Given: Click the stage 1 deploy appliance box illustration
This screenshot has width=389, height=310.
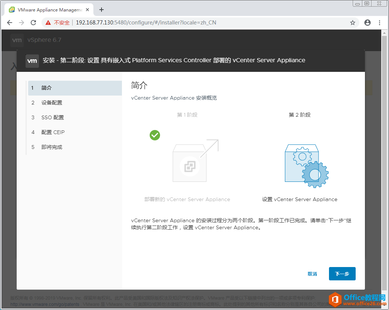Looking at the screenshot, I should pos(196,161).
